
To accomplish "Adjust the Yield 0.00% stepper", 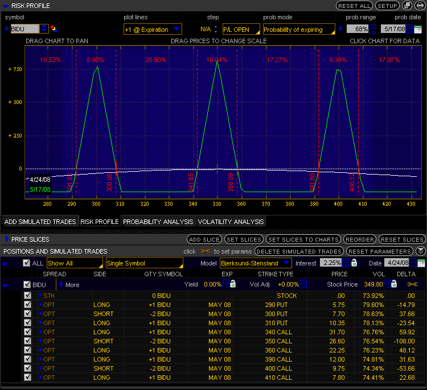I will [226, 284].
